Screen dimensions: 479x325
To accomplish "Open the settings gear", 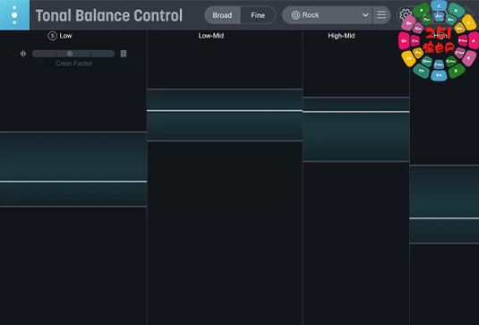I will point(405,14).
